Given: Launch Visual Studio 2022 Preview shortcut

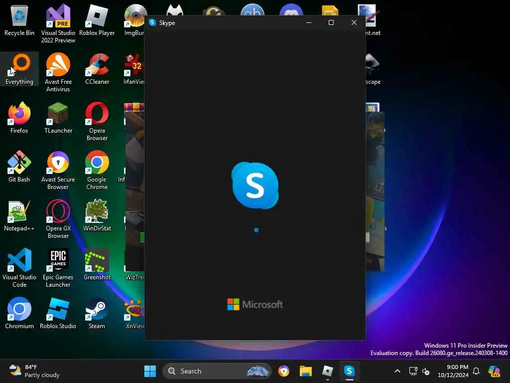Looking at the screenshot, I should 58,23.
